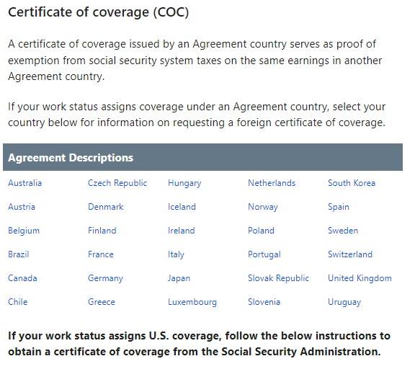Image resolution: width=415 pixels, height=369 pixels.
Task: Select the Czech Republic link
Action: (x=117, y=183)
